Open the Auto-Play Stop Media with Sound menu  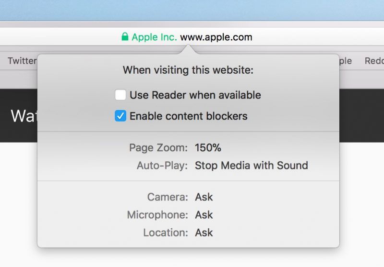251,166
